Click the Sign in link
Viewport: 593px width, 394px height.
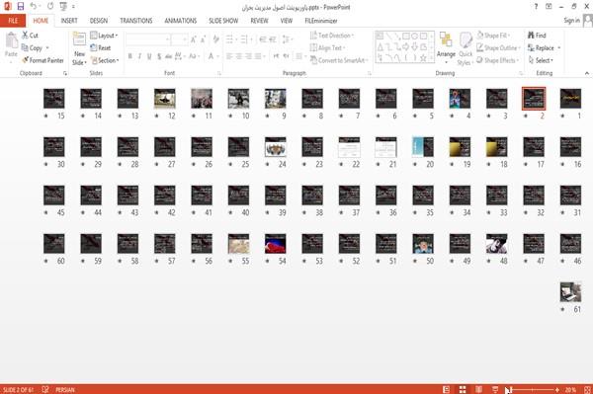click(x=571, y=21)
